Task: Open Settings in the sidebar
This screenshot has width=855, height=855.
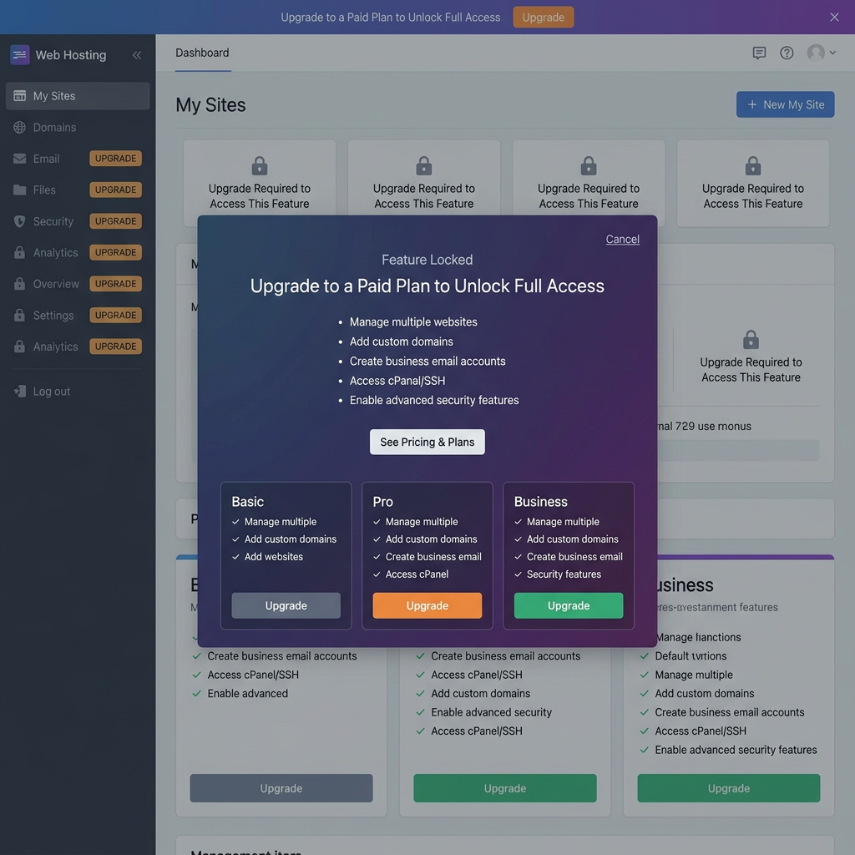Action: [x=53, y=316]
